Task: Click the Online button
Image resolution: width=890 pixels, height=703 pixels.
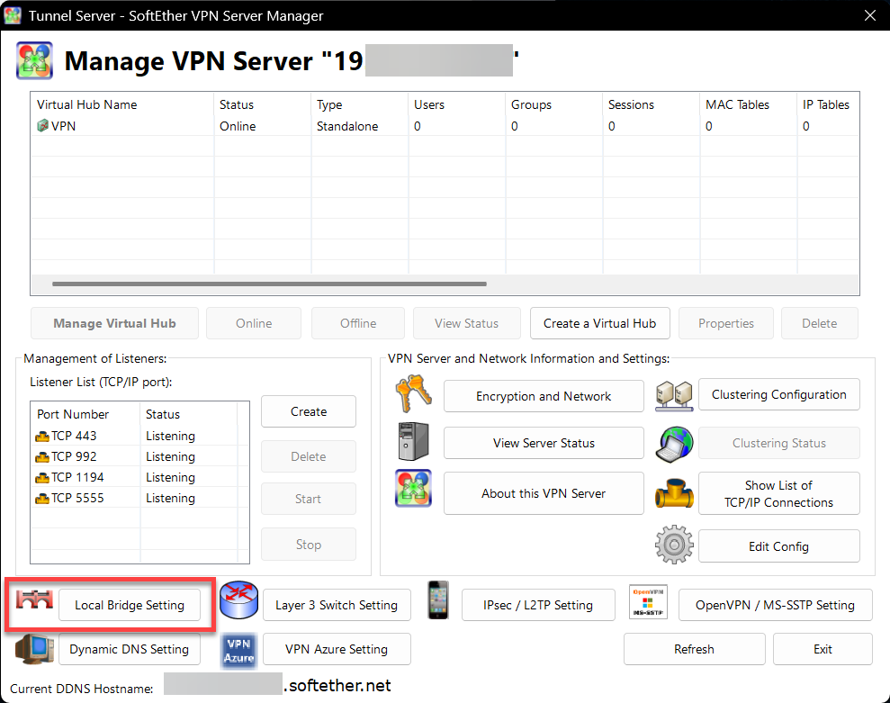Action: (254, 323)
